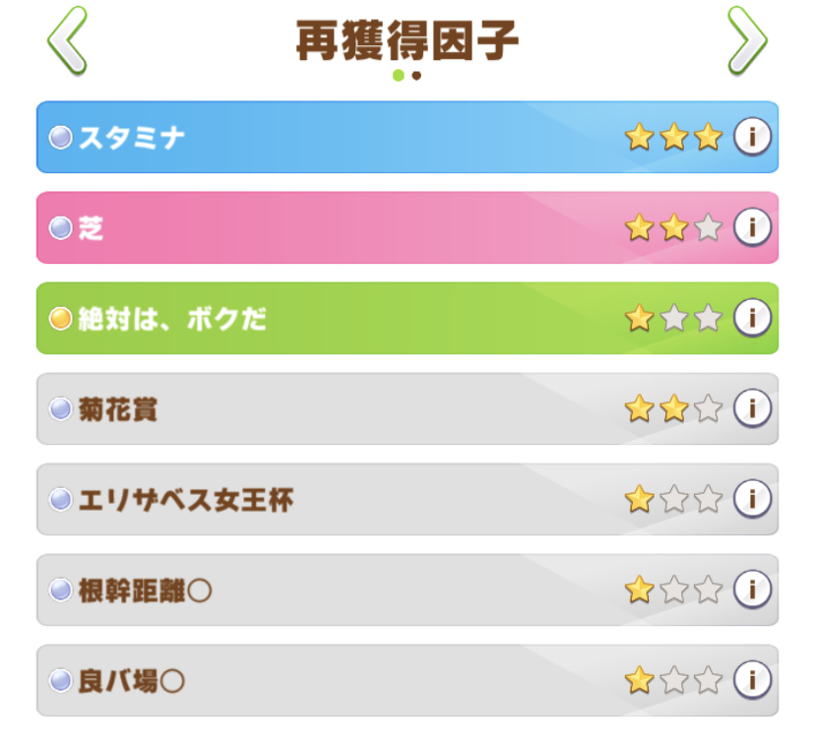
Task: Select the blue スタミナ factor row
Action: [374, 138]
